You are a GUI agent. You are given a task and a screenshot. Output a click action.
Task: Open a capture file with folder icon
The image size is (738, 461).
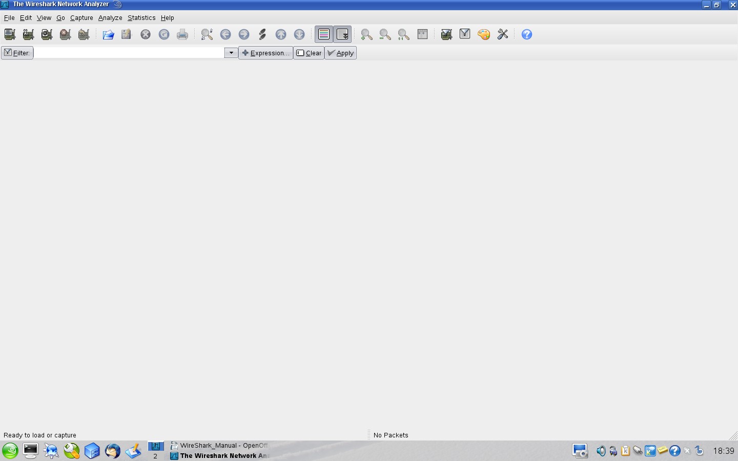pos(108,34)
